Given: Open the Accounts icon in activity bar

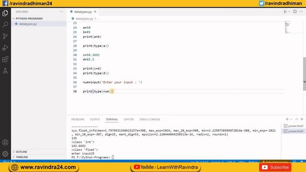Looking at the screenshot, I should [x=5, y=142].
